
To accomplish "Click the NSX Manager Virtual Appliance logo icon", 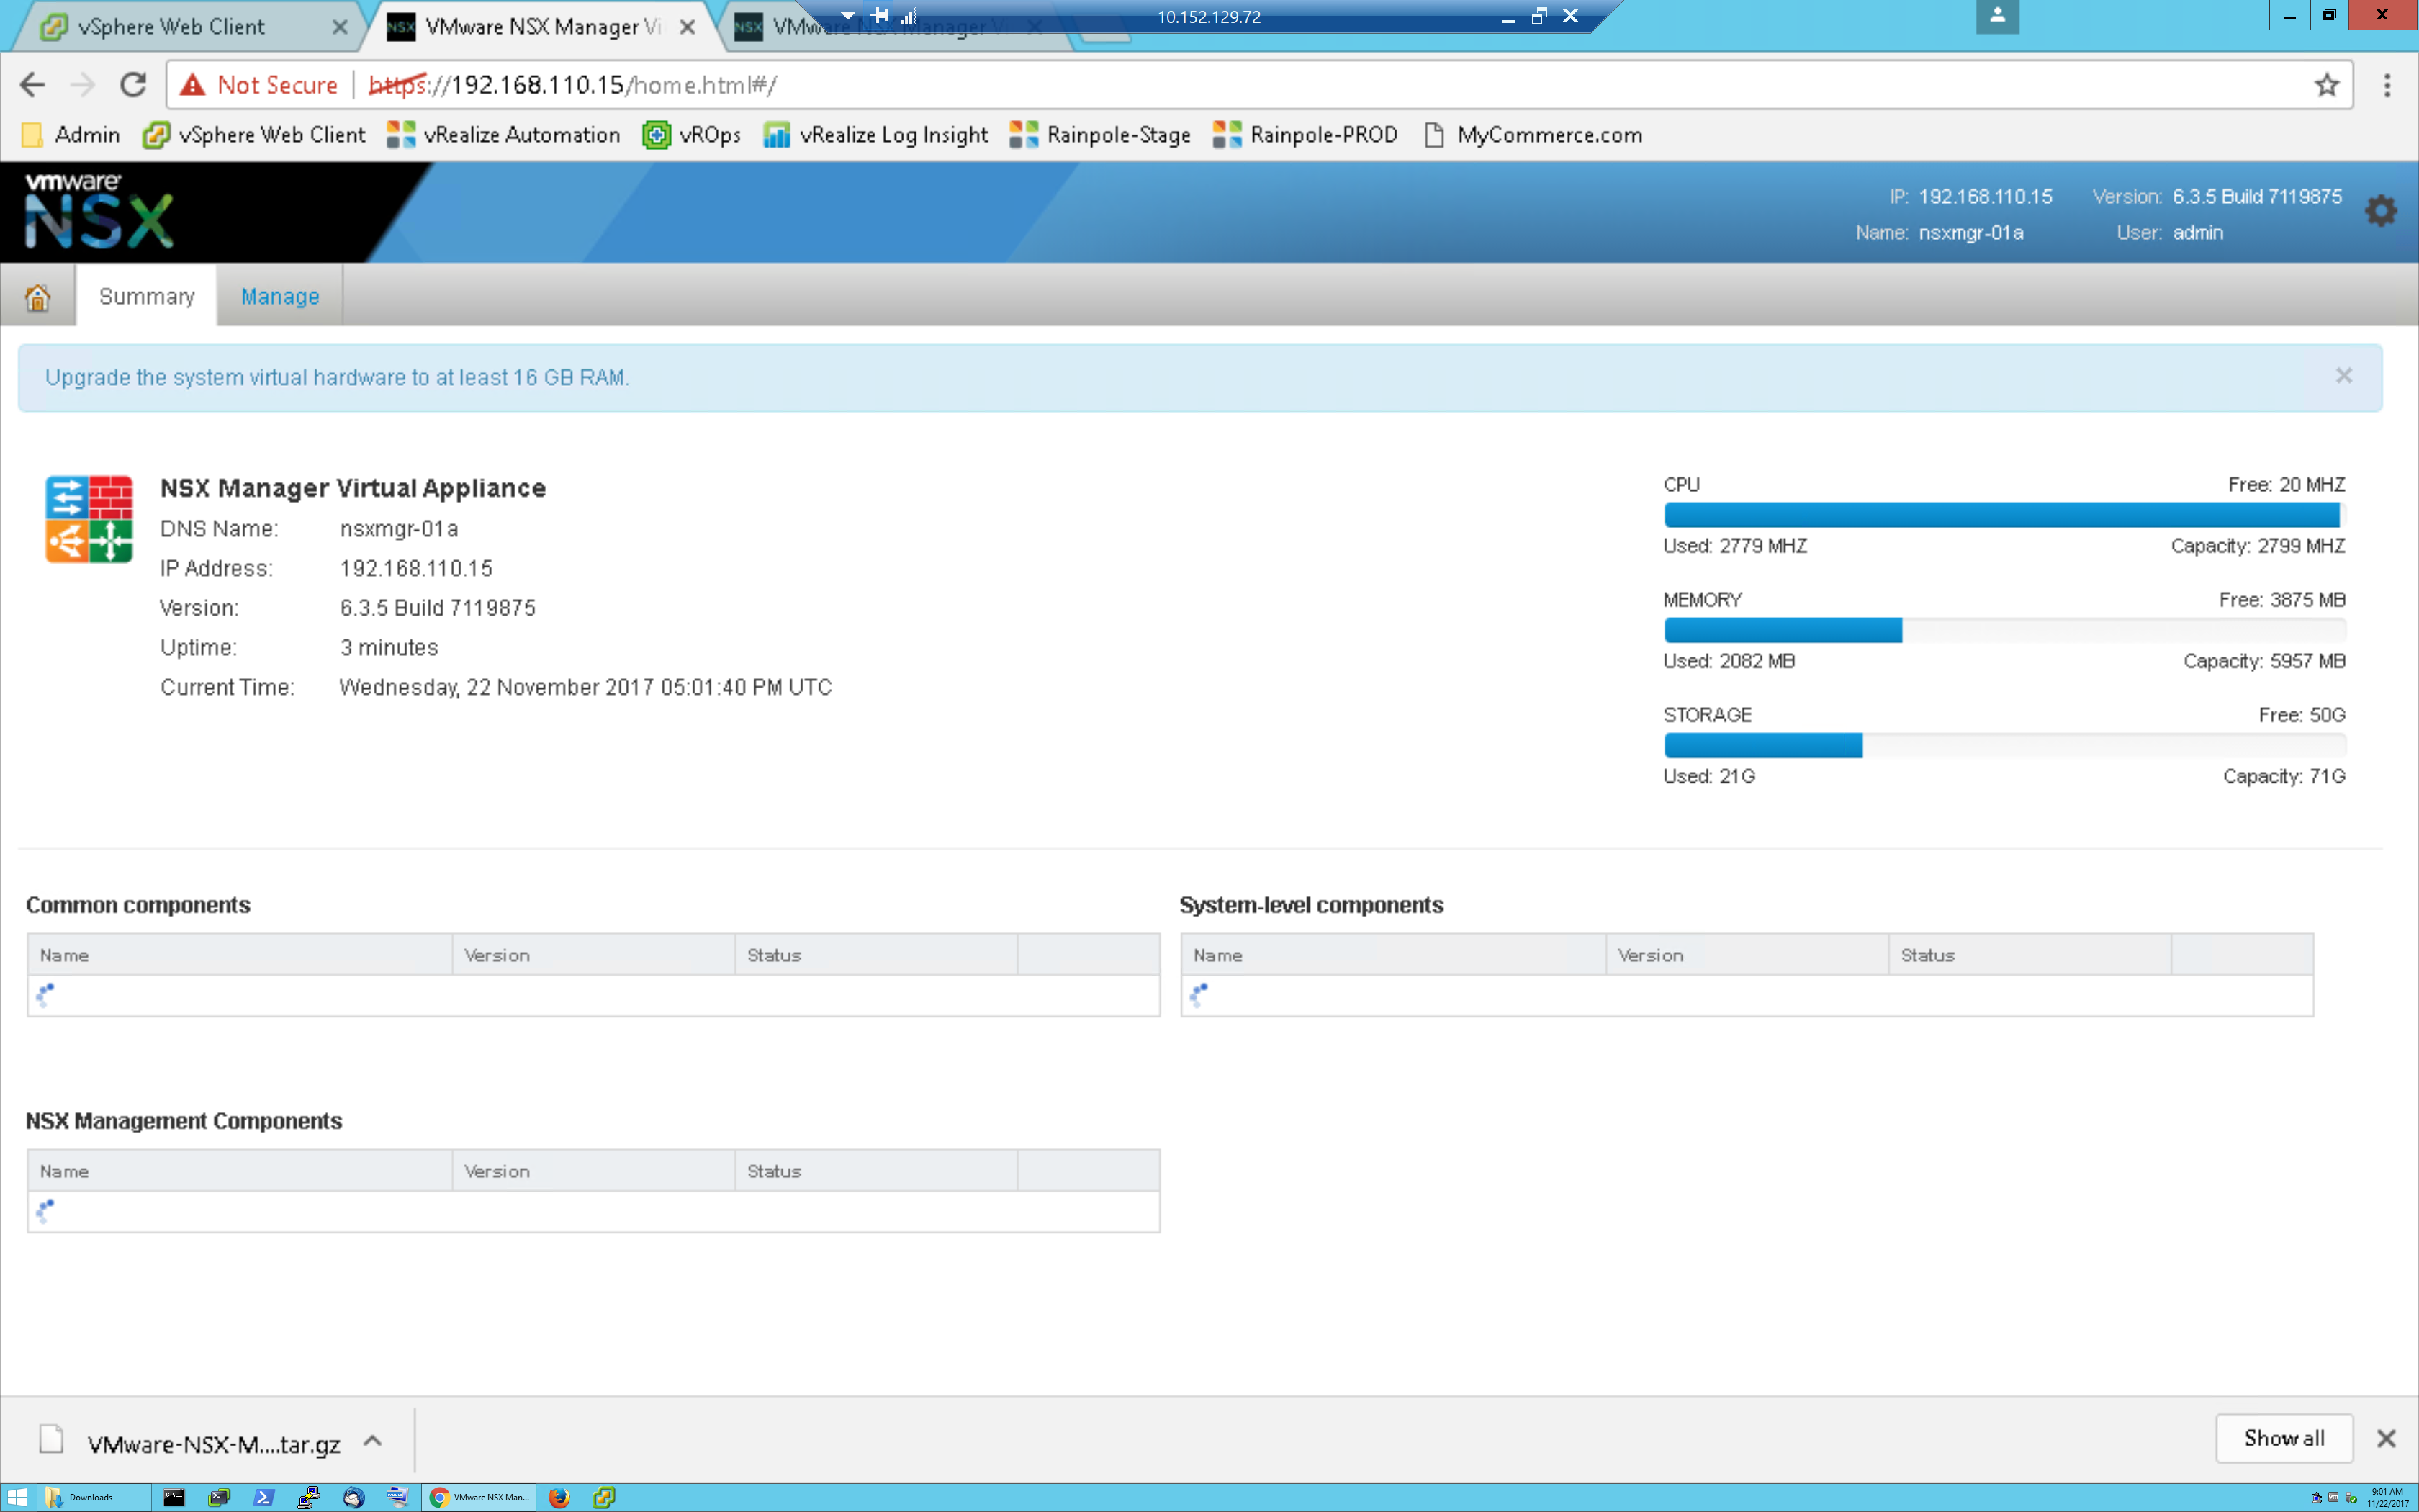I will [89, 519].
